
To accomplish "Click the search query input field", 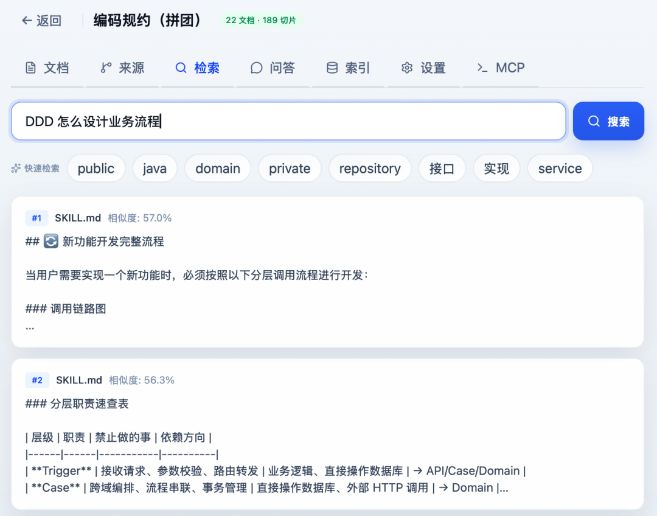I will pos(289,121).
